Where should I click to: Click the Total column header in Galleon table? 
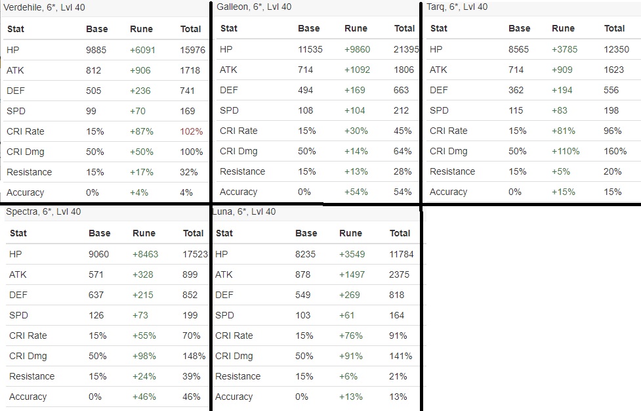tap(404, 28)
